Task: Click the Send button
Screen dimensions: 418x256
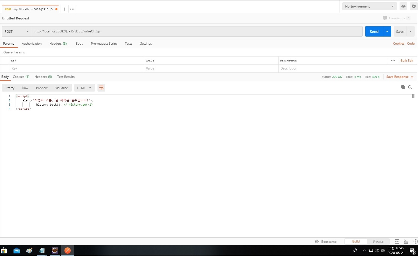Action: pos(374,31)
